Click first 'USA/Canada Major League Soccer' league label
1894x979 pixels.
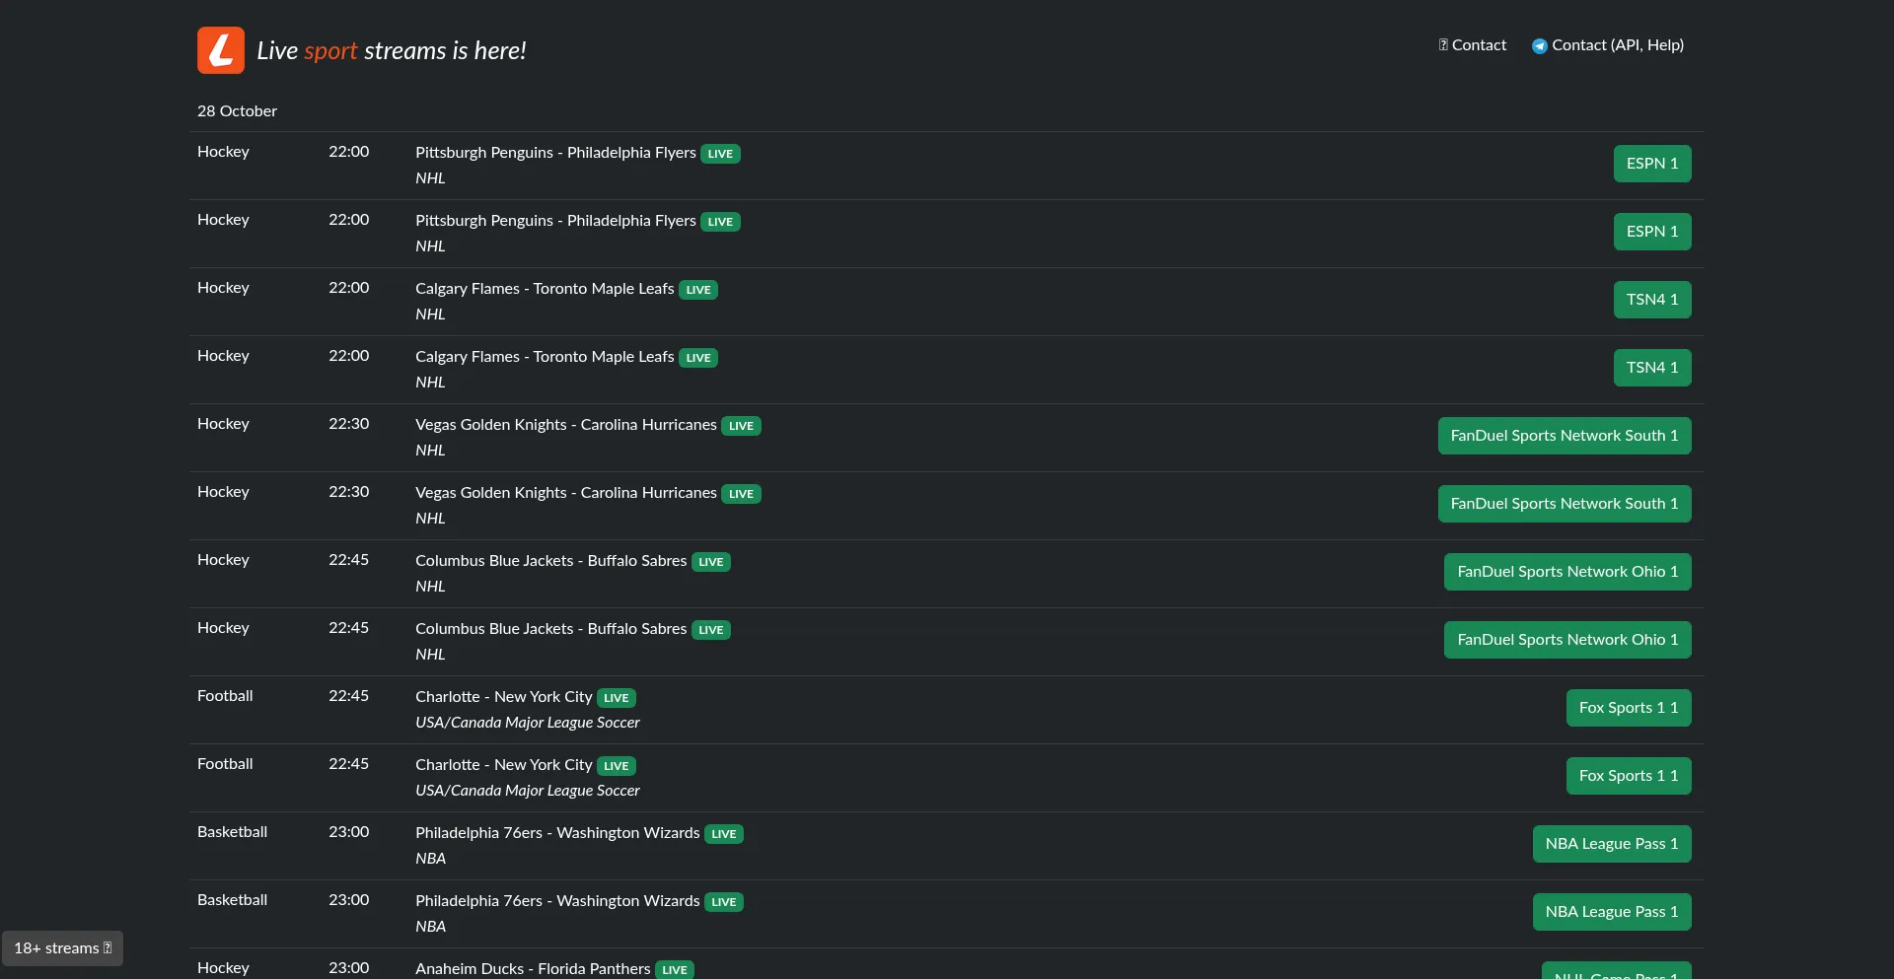click(x=528, y=723)
